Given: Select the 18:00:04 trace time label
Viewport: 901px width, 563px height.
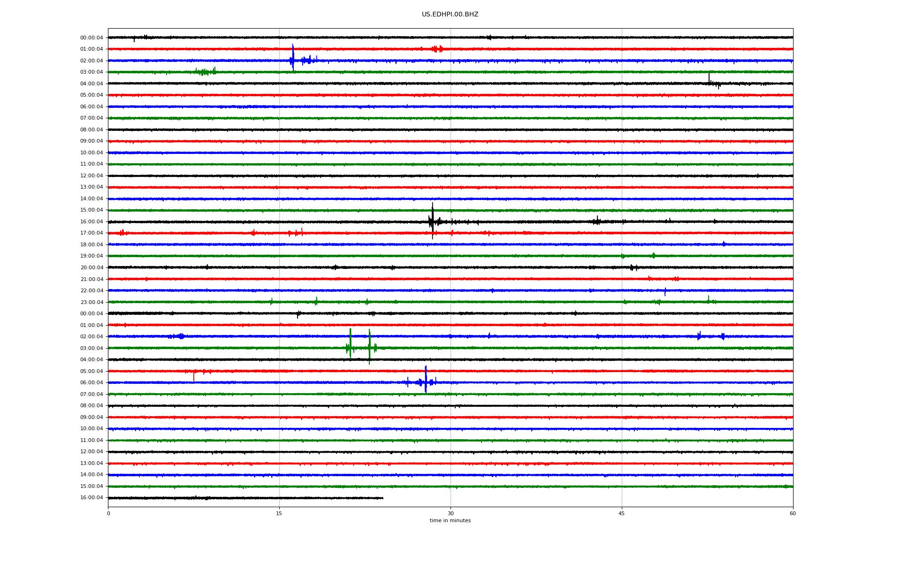Looking at the screenshot, I should 92,244.
